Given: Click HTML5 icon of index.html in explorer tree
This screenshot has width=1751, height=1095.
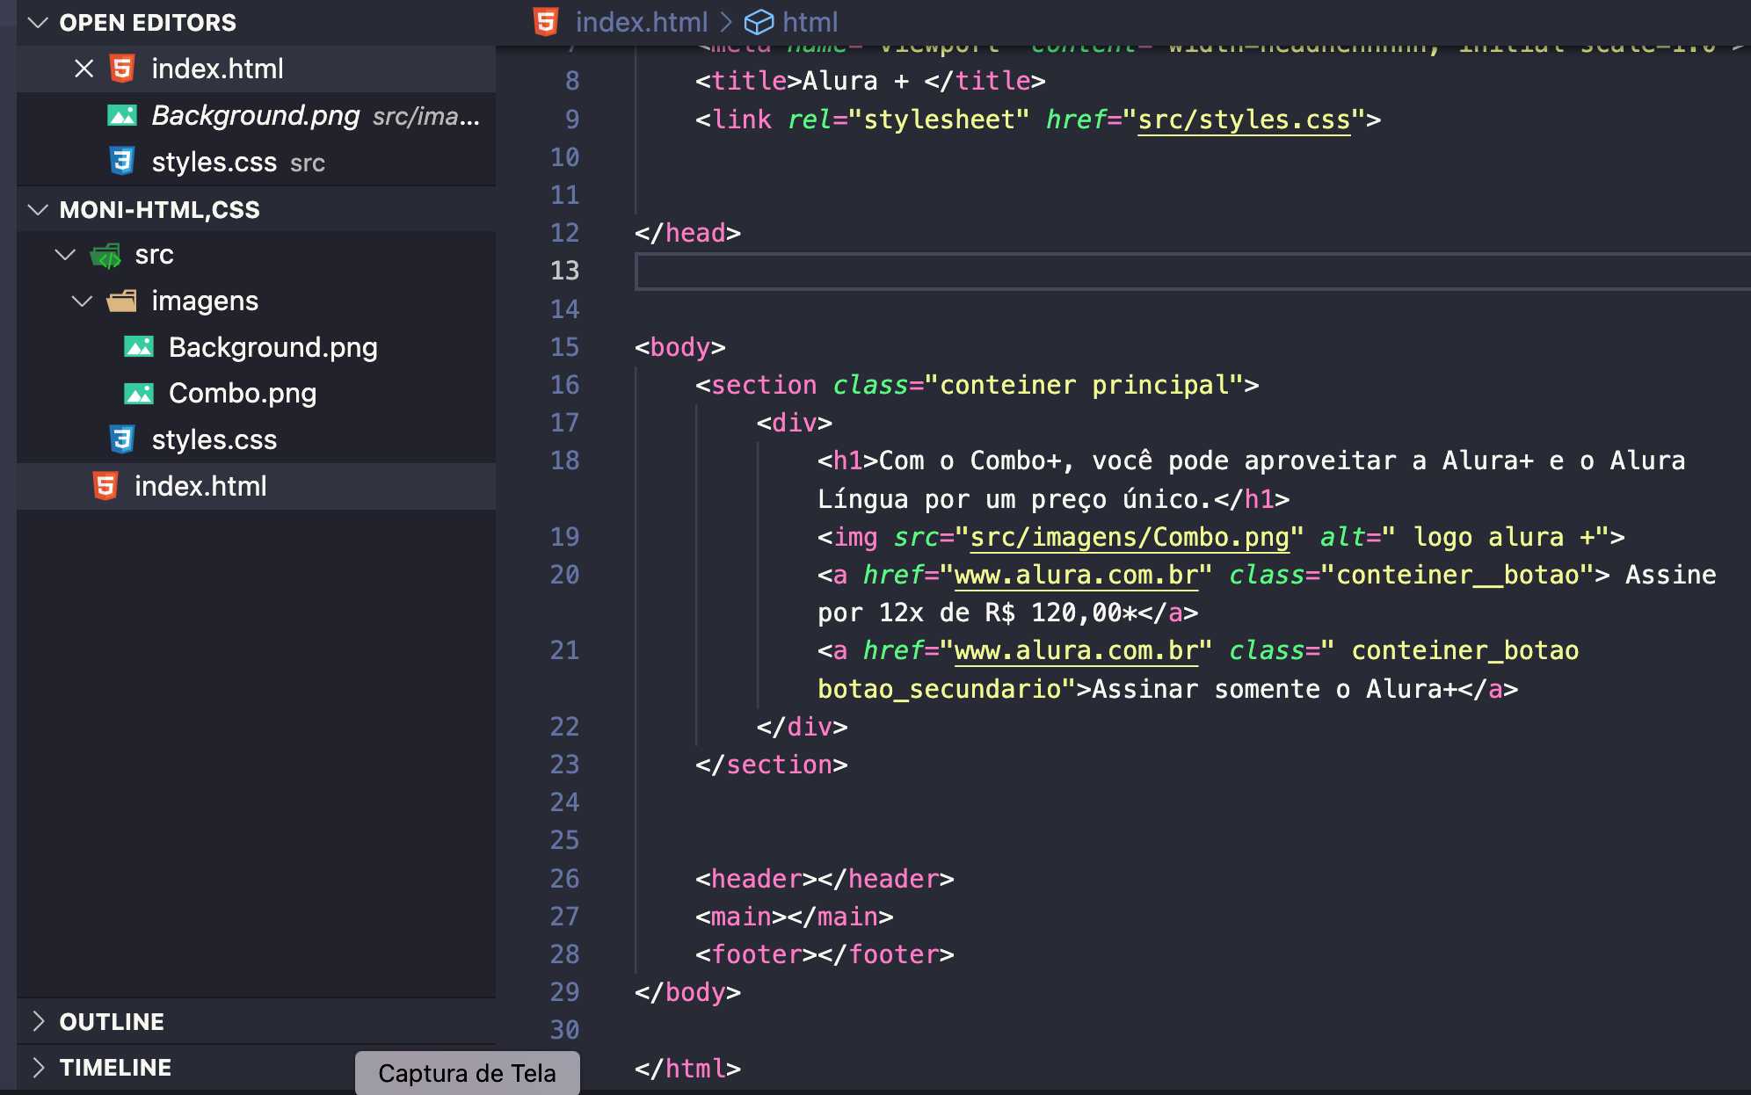Looking at the screenshot, I should pos(105,486).
